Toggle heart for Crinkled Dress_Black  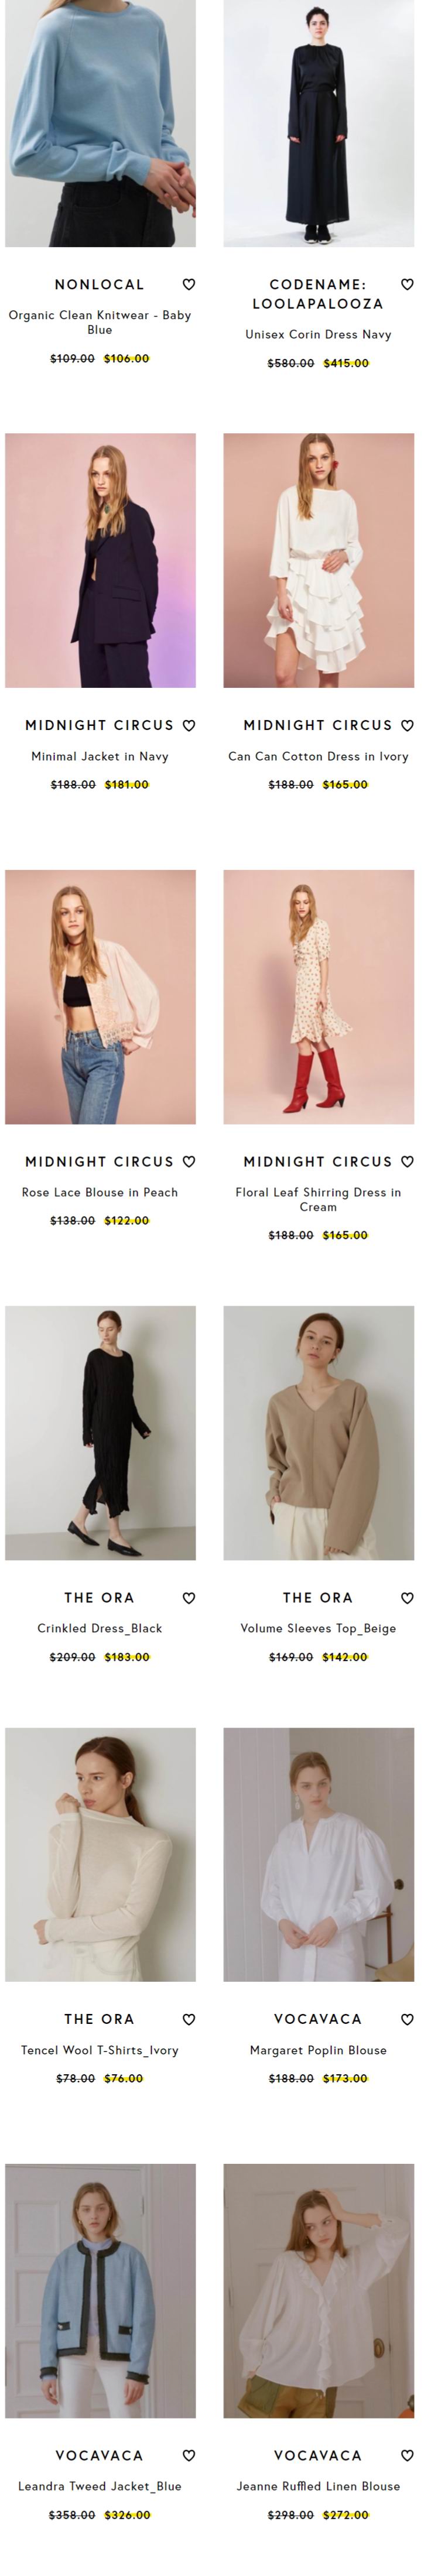click(188, 1598)
